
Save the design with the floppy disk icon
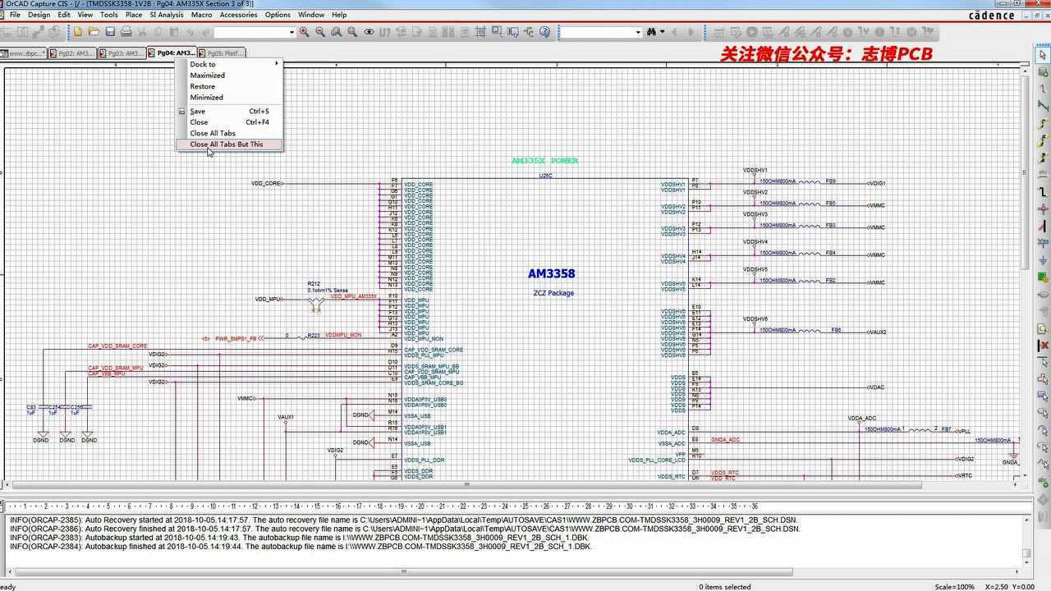[110, 32]
